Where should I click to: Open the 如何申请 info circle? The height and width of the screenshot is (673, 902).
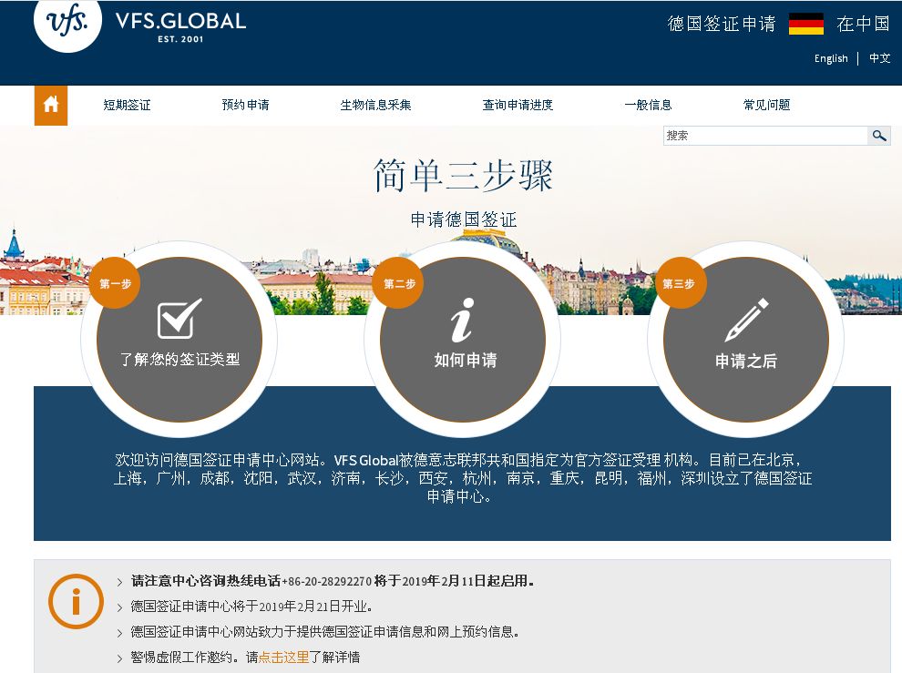point(463,340)
